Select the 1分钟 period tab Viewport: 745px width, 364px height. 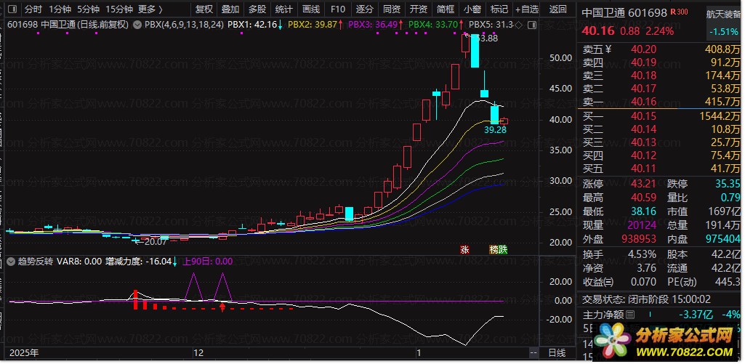tap(60, 9)
